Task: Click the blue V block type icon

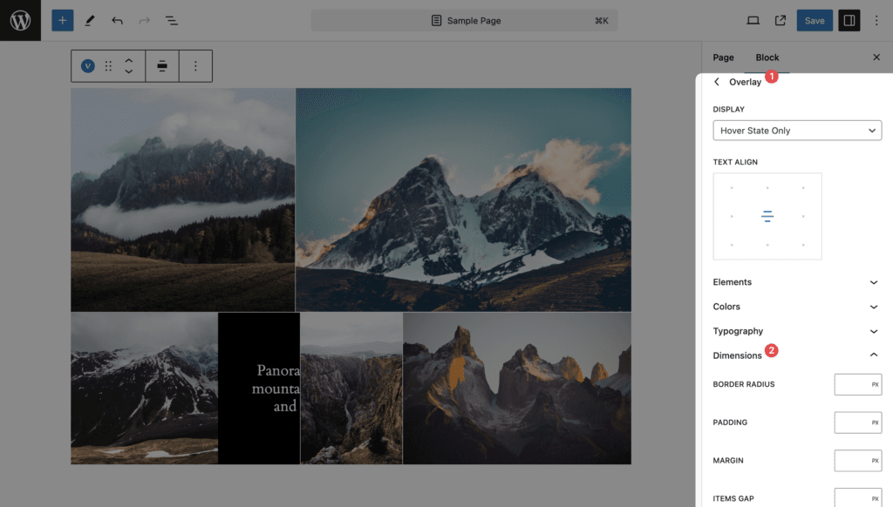Action: click(88, 66)
